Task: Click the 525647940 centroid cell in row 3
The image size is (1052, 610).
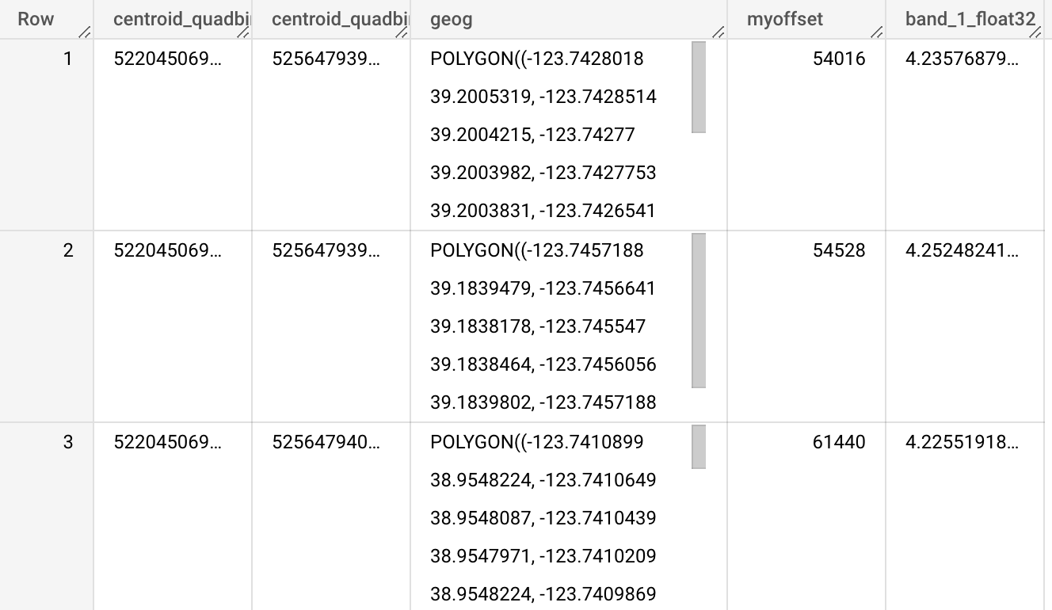Action: 326,442
